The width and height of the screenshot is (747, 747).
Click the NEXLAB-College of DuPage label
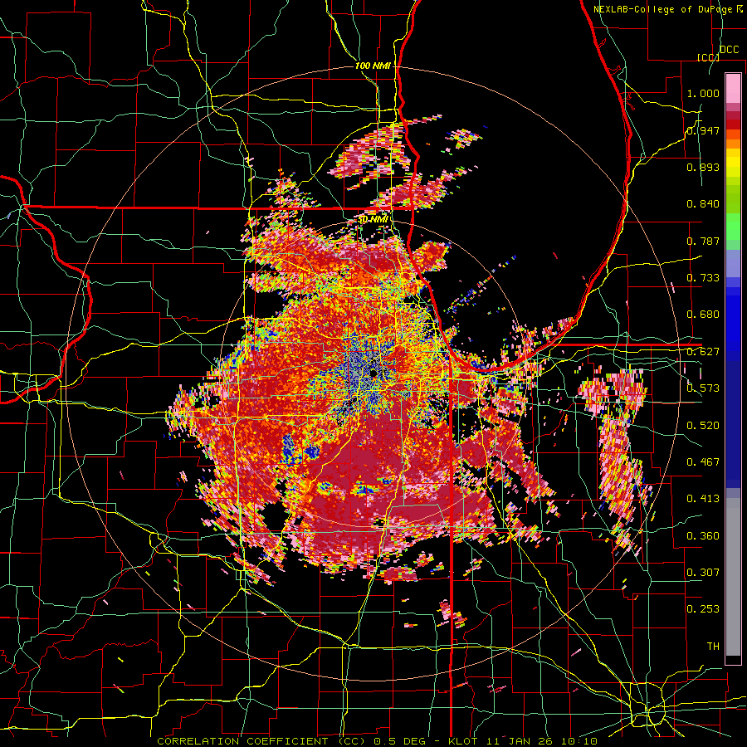point(665,9)
